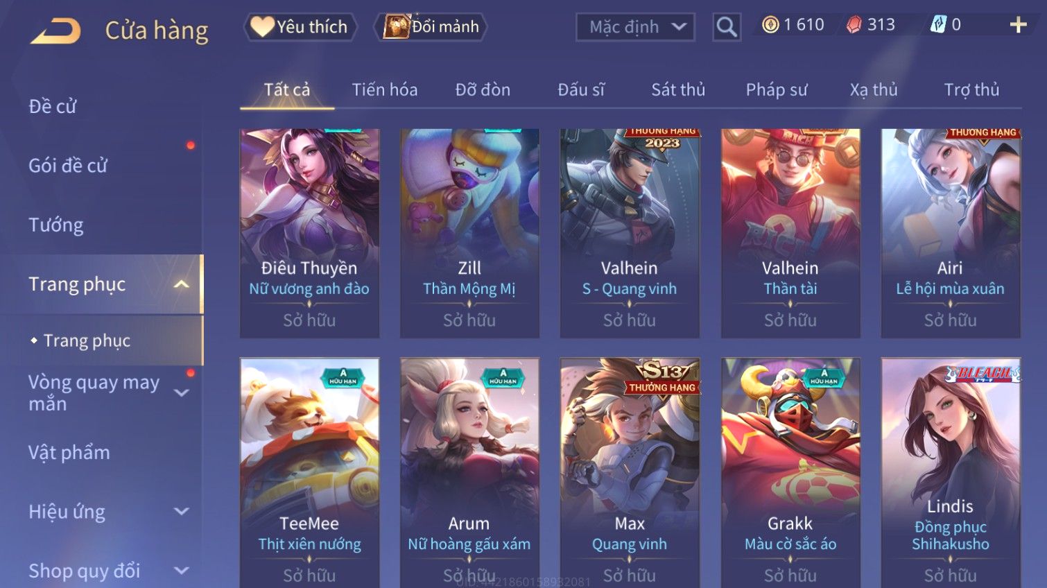Switch to the Sát thủ tab
1047x588 pixels.
678,90
